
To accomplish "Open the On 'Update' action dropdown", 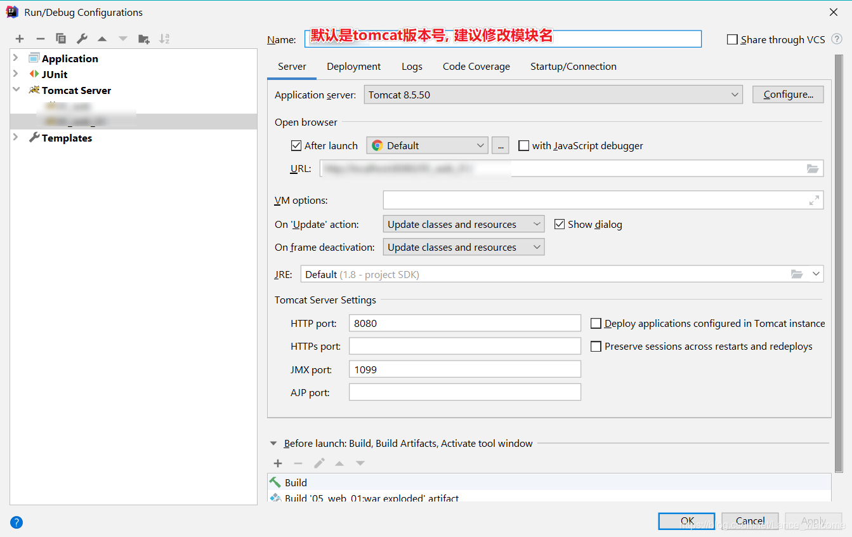I will tap(464, 224).
